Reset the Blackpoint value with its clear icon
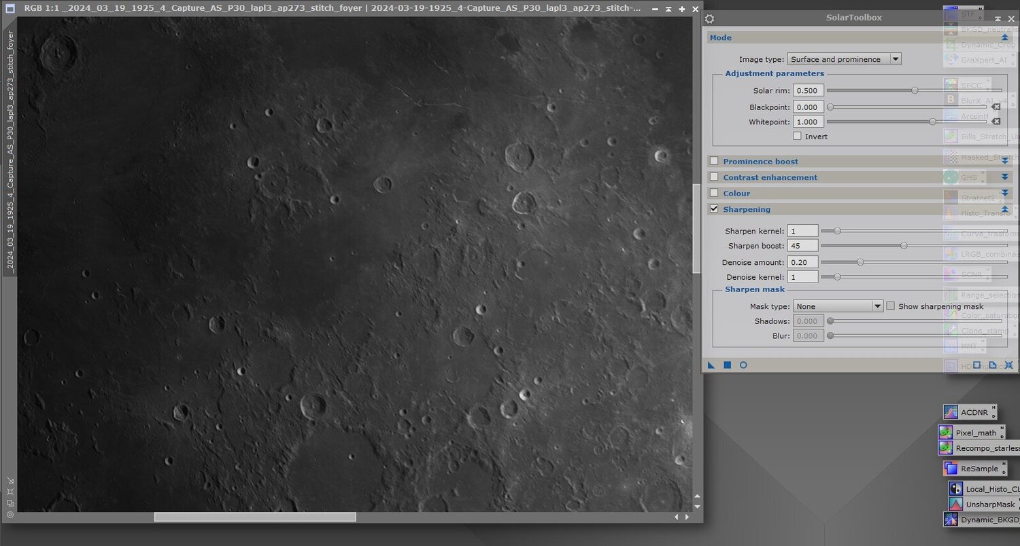This screenshot has width=1020, height=546. [x=996, y=107]
